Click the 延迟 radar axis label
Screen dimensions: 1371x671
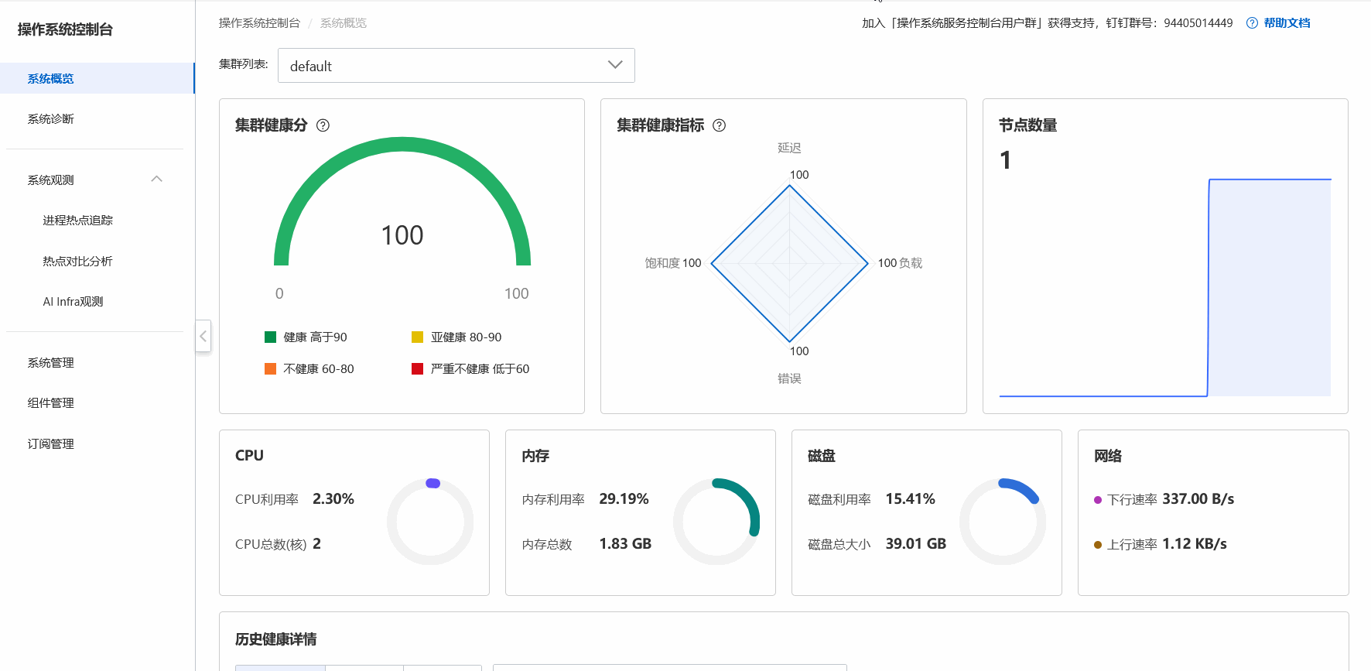tap(789, 148)
